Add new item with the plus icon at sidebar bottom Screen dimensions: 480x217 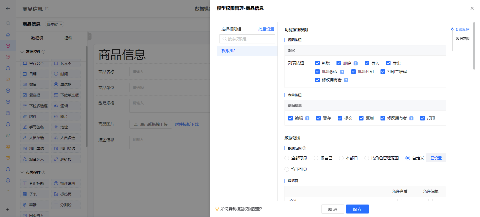click(x=8, y=210)
